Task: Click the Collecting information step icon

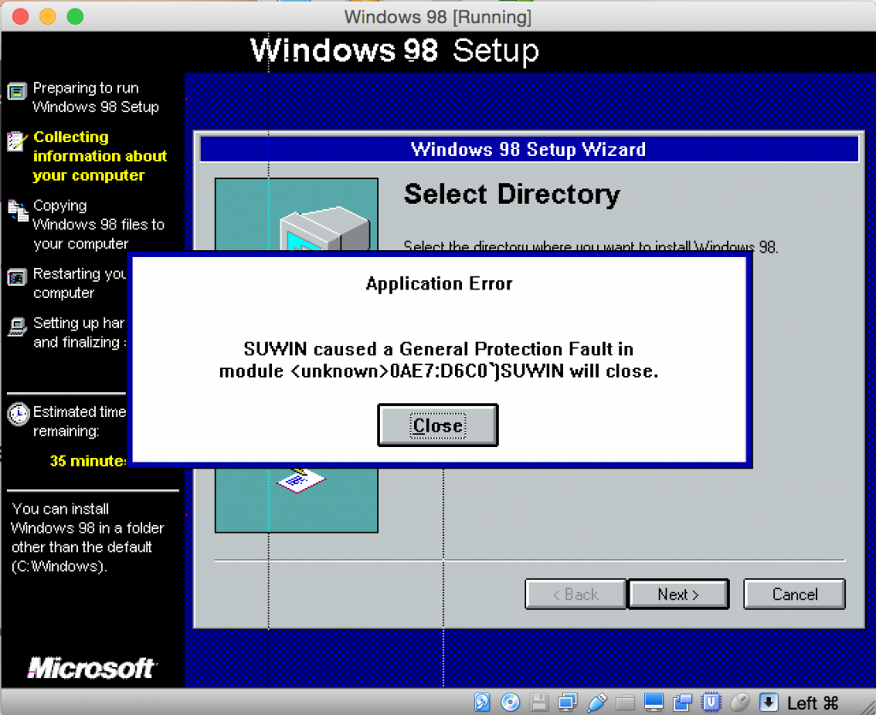Action: [17, 140]
